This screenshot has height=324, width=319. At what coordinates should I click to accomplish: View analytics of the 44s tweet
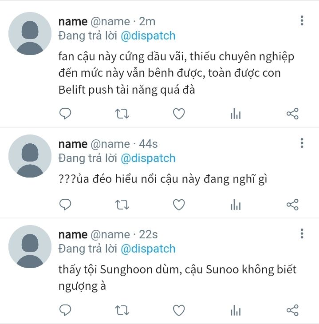(236, 205)
